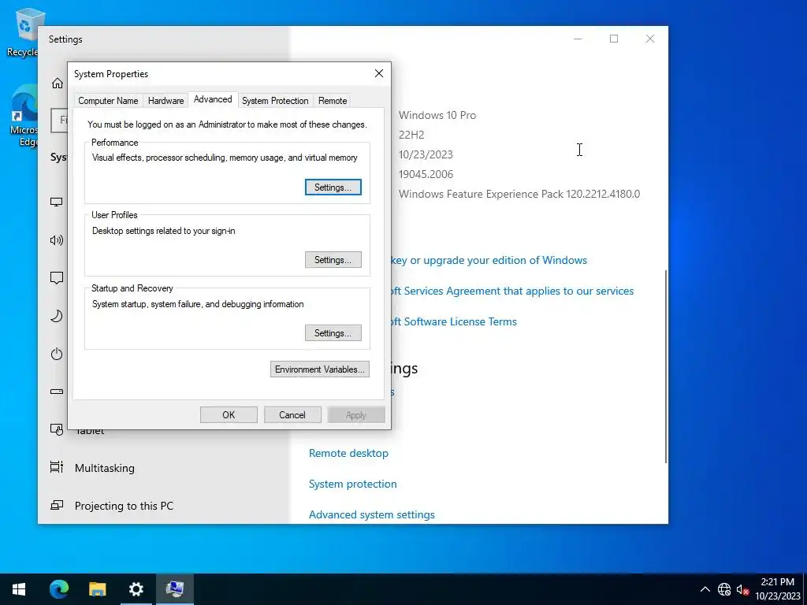
Task: Confirm System Properties with OK
Action: 229,414
